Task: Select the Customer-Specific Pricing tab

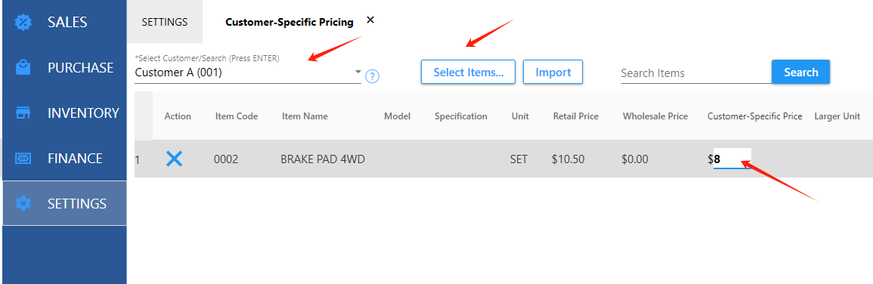Action: [x=289, y=22]
